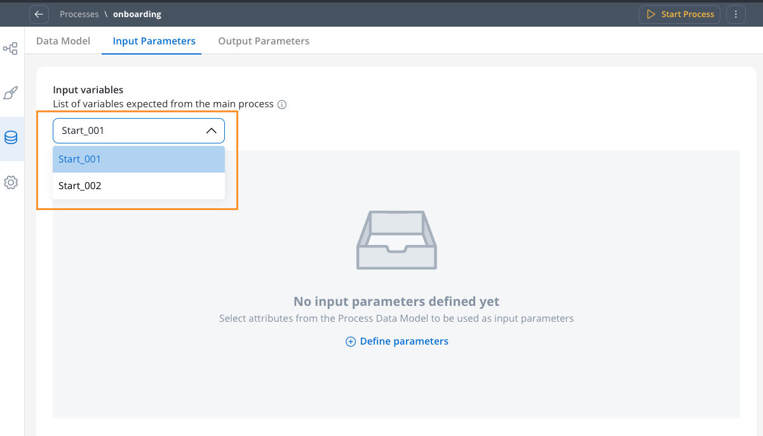Click the empty inbox illustration
This screenshot has height=436, width=763.
point(396,241)
